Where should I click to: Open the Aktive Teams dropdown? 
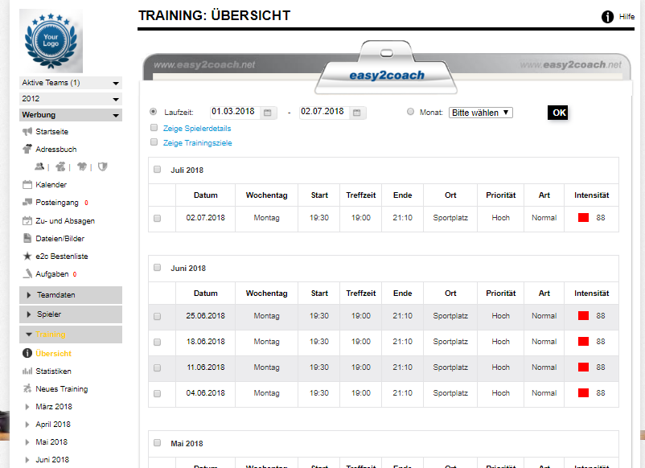pos(70,83)
